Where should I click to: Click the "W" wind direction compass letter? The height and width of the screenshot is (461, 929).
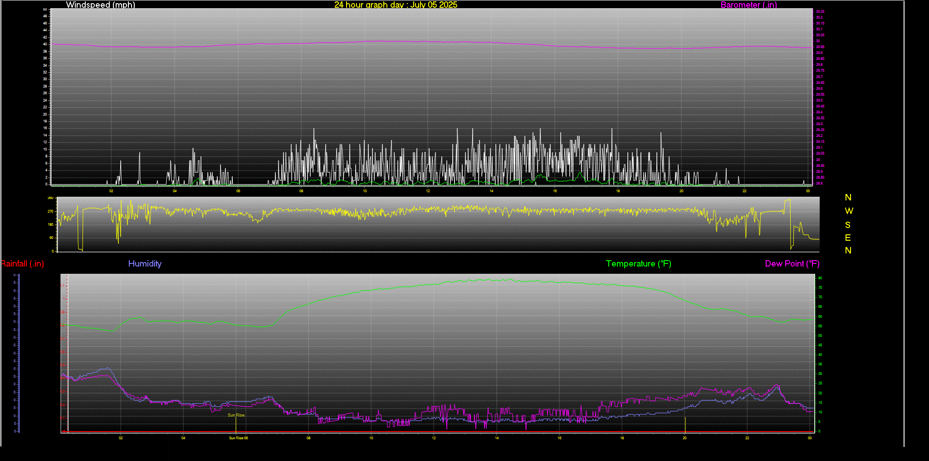click(x=849, y=211)
